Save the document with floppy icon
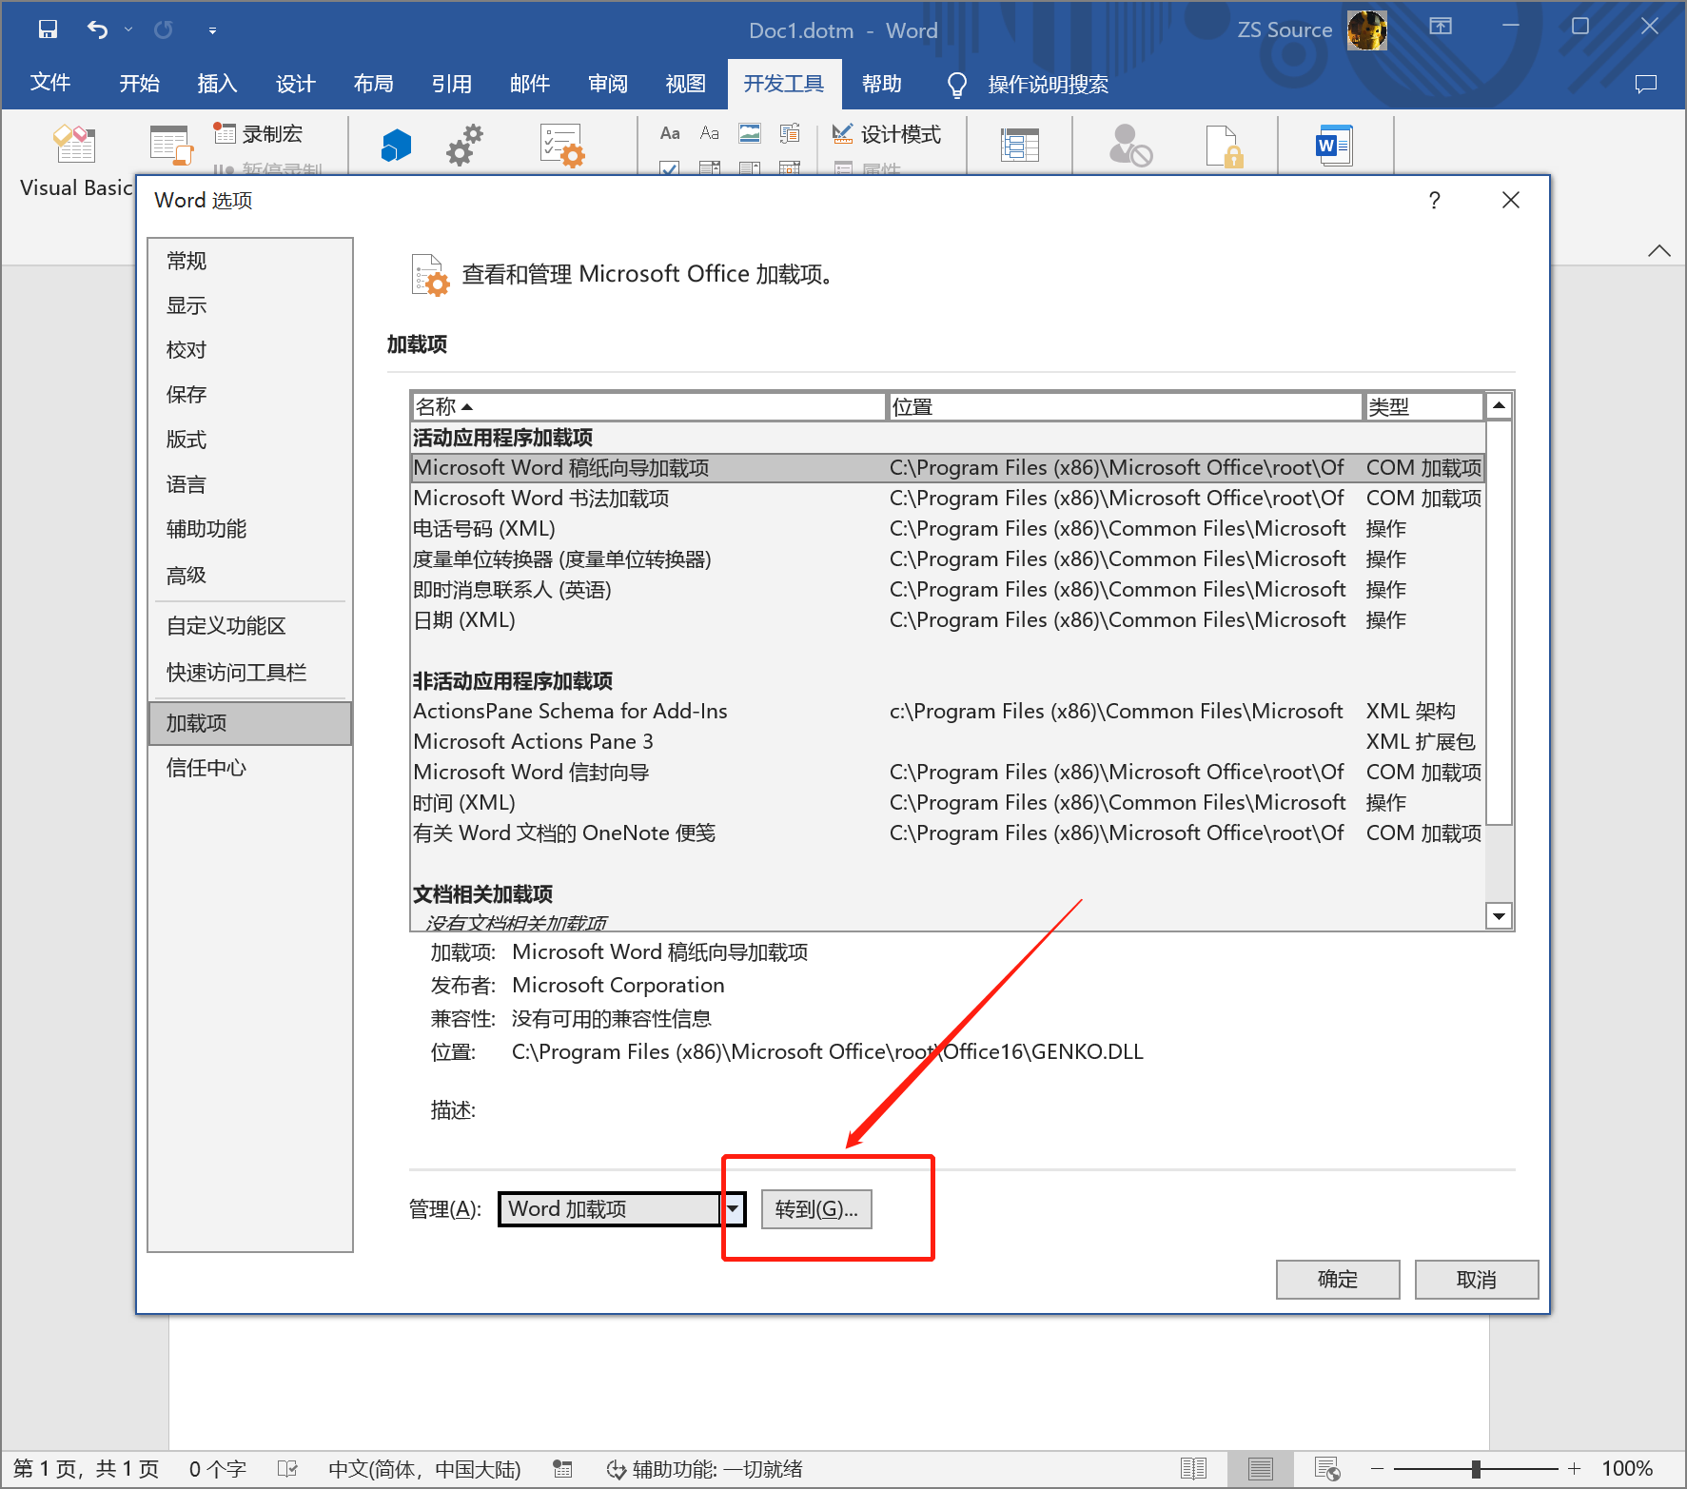The image size is (1687, 1489). (x=48, y=29)
